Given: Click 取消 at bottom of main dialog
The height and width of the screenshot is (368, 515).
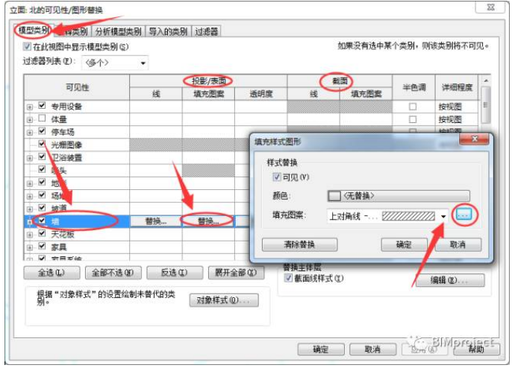Looking at the screenshot, I should [x=372, y=349].
